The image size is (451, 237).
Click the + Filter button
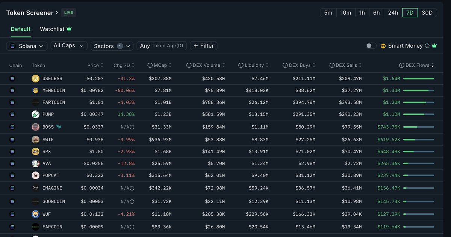[x=203, y=46]
